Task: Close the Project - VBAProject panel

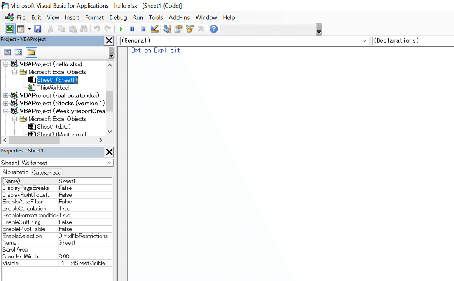Action: [109, 40]
